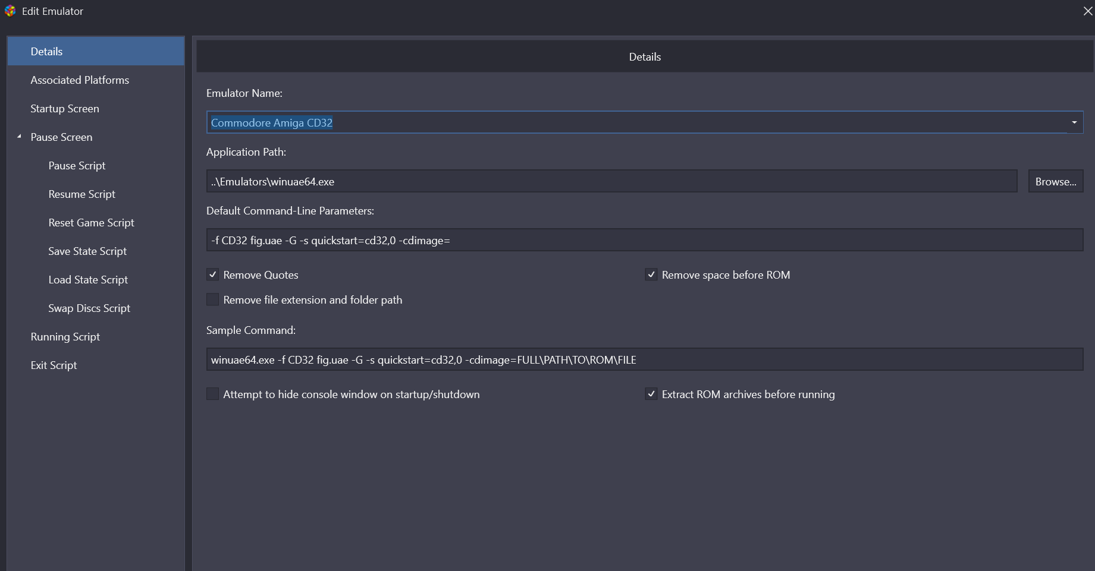Disable Extract ROM archives before running

tap(651, 394)
